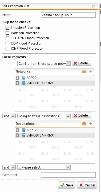Remove VMHOST01-PRIVAT from Networks using trash icon
Image resolution: width=101 pixels, height=192 pixels.
(17, 83)
